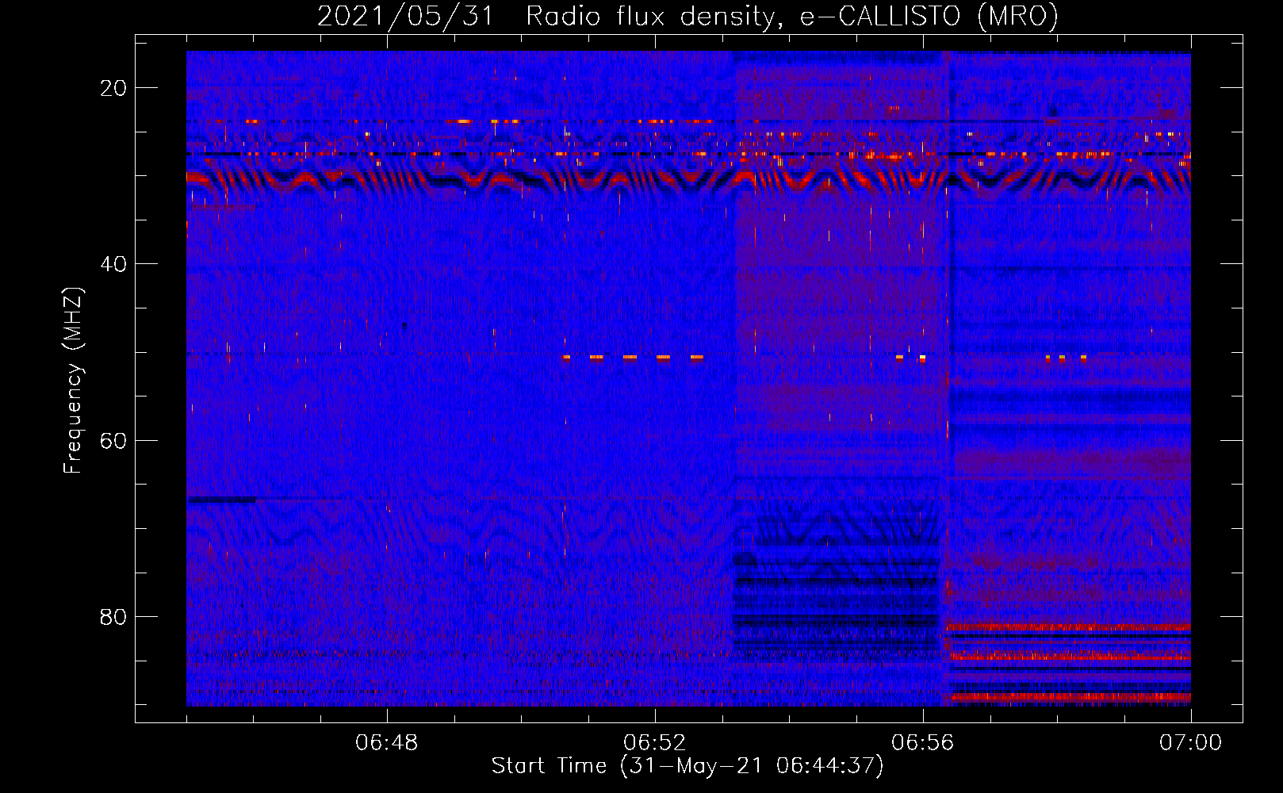Select the 'Frequency (MHZ)' y-axis label

click(73, 381)
